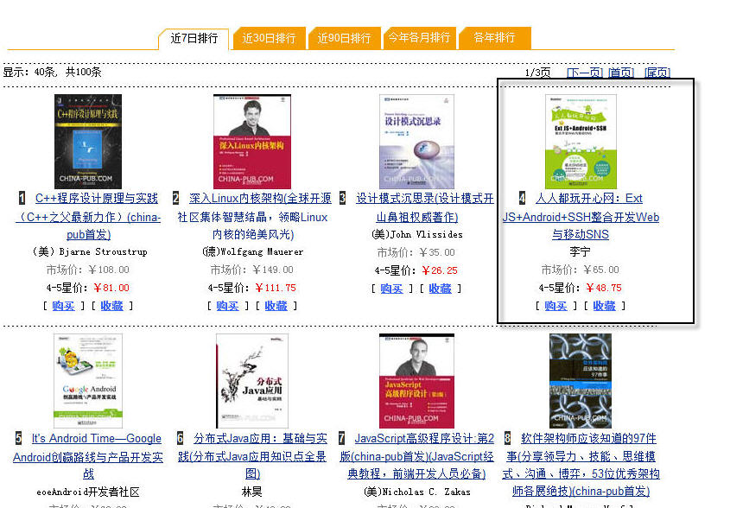Click author name (美)John Vlissides

tap(417, 235)
